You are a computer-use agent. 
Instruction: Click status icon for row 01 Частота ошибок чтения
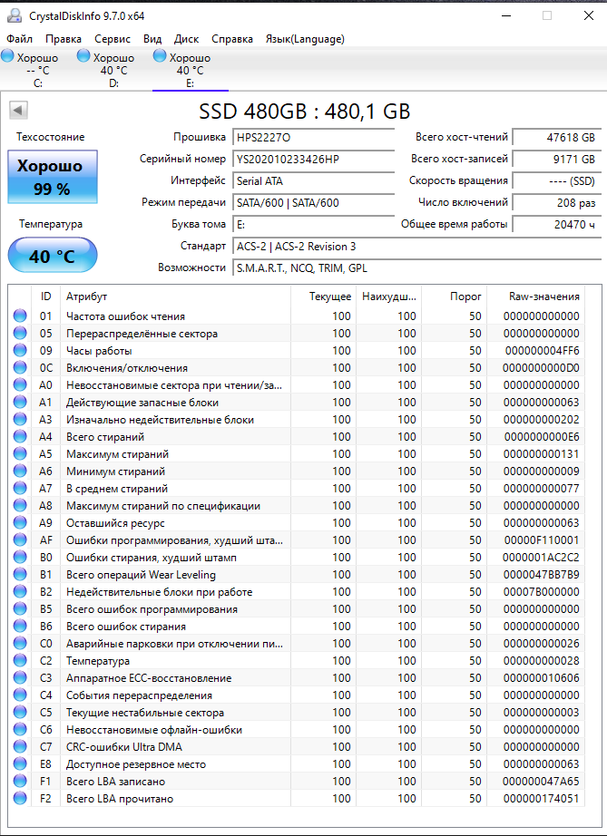tap(20, 316)
